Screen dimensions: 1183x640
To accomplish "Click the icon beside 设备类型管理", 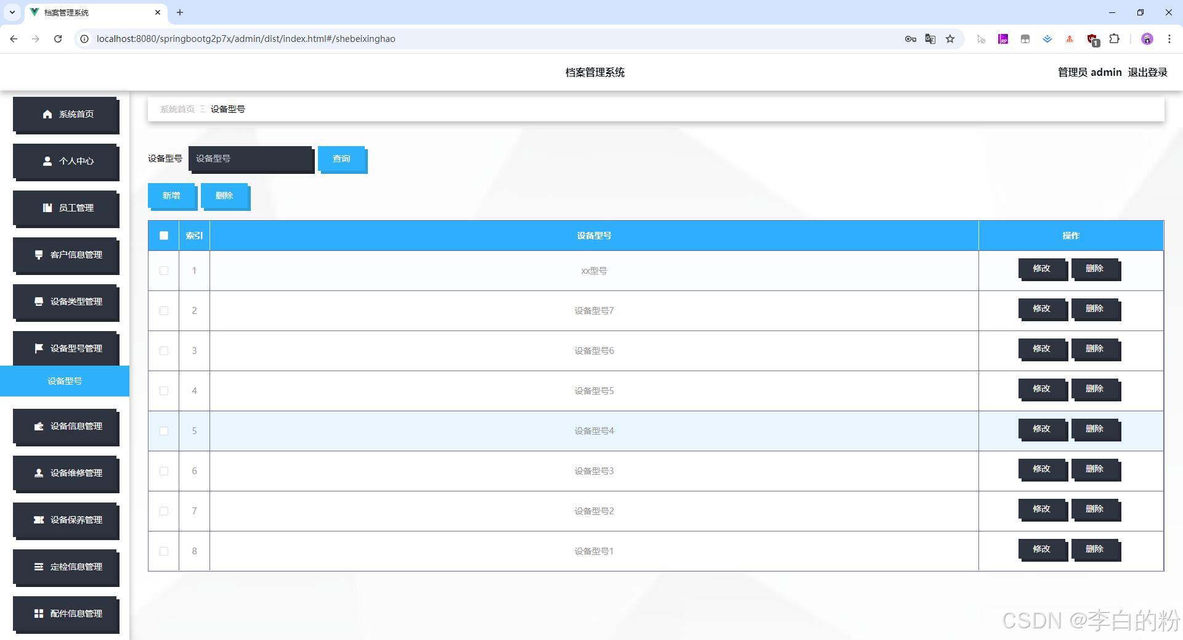I will point(39,302).
